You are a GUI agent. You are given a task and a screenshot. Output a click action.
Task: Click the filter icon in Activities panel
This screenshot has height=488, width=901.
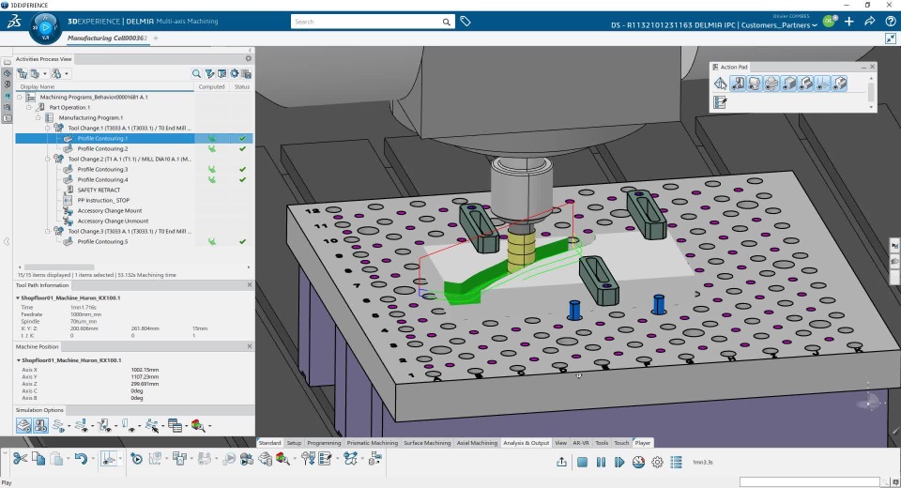pyautogui.click(x=209, y=73)
